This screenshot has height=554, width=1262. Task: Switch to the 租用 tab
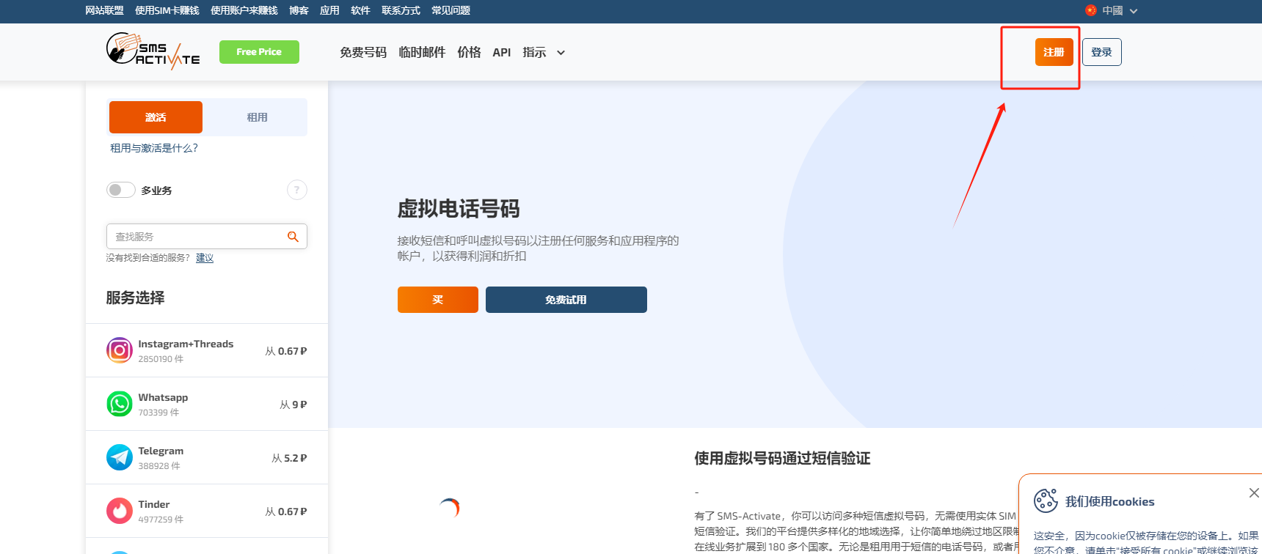[257, 117]
